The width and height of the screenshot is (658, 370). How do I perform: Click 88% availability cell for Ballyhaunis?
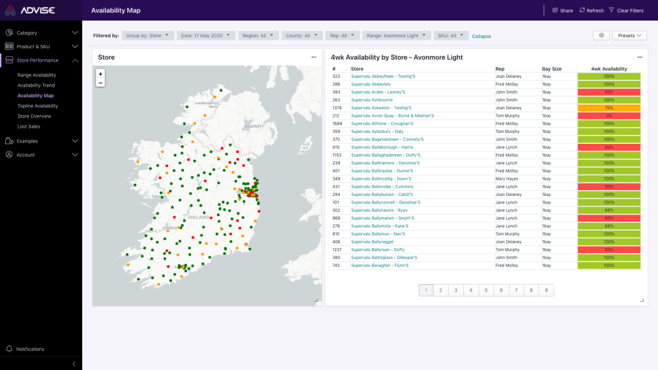(609, 210)
